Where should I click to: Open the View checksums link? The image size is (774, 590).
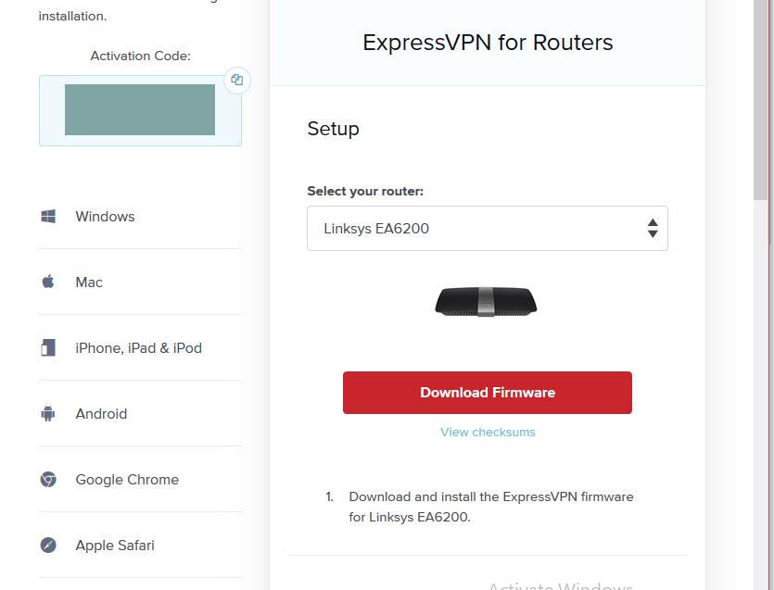pyautogui.click(x=487, y=432)
